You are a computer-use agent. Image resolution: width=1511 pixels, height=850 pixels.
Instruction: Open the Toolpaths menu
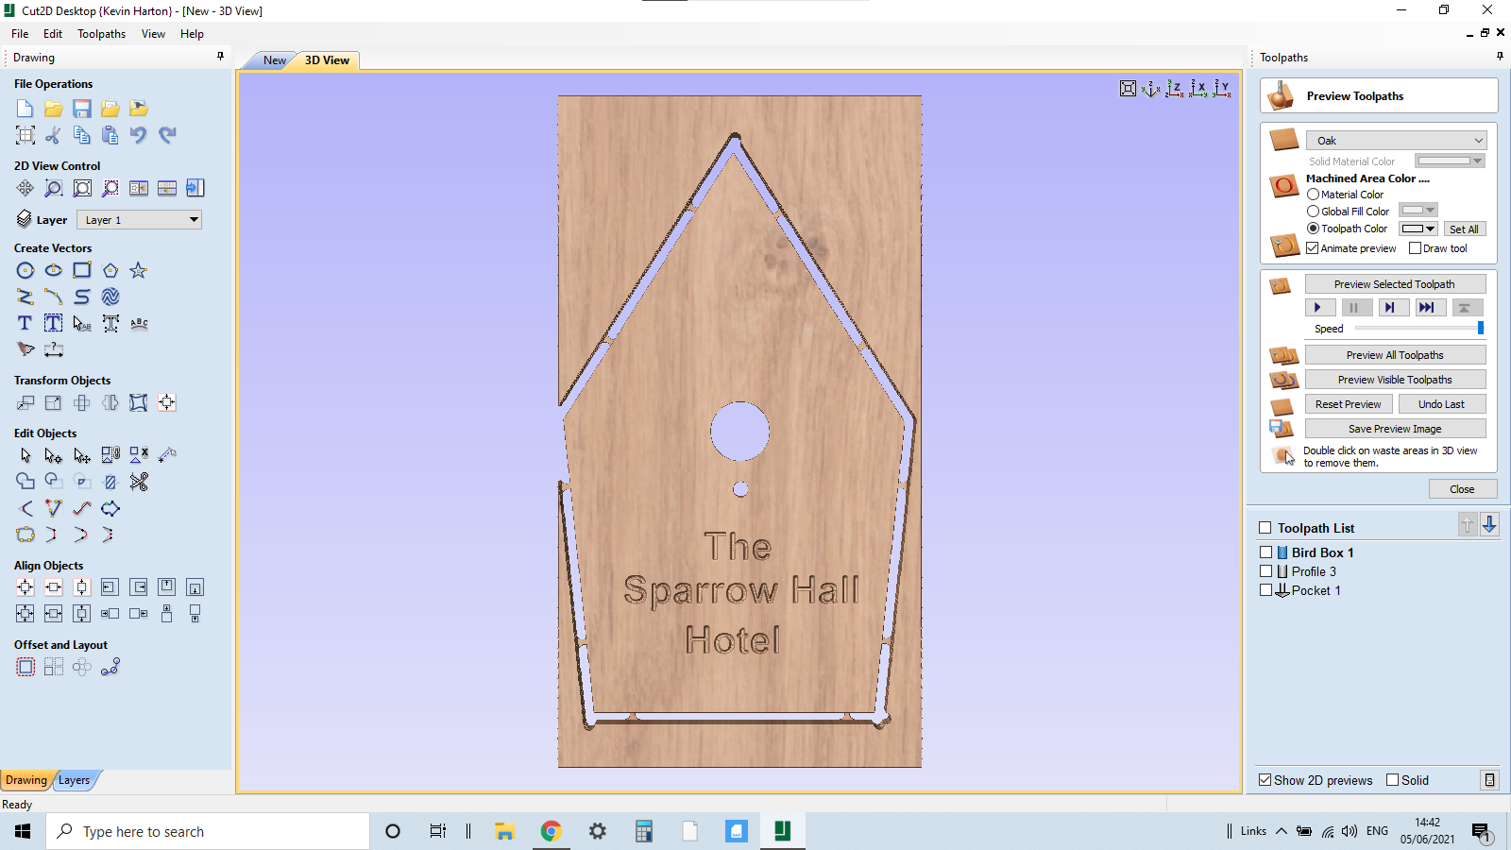tap(101, 33)
